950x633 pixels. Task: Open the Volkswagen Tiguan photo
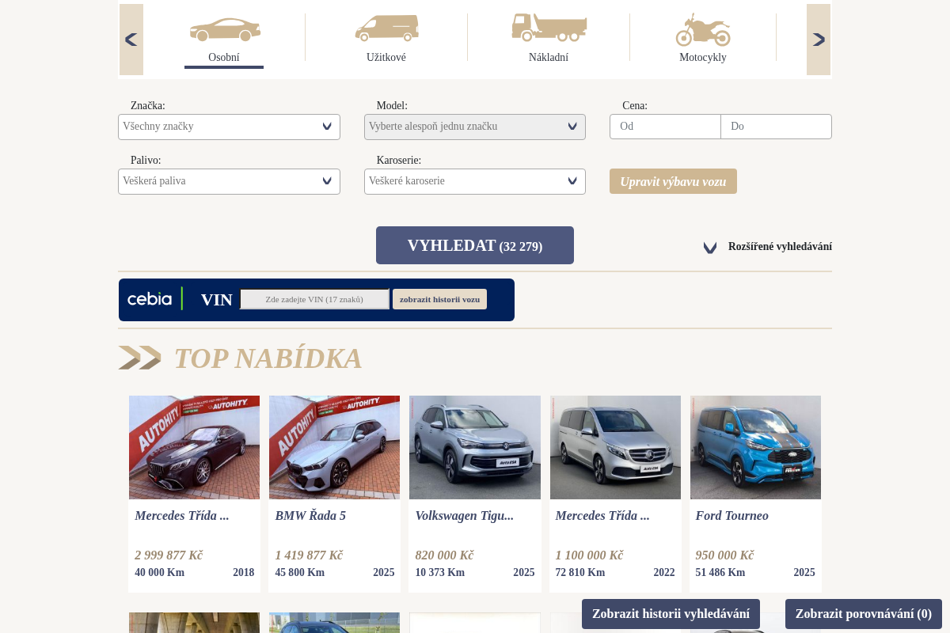click(x=475, y=447)
